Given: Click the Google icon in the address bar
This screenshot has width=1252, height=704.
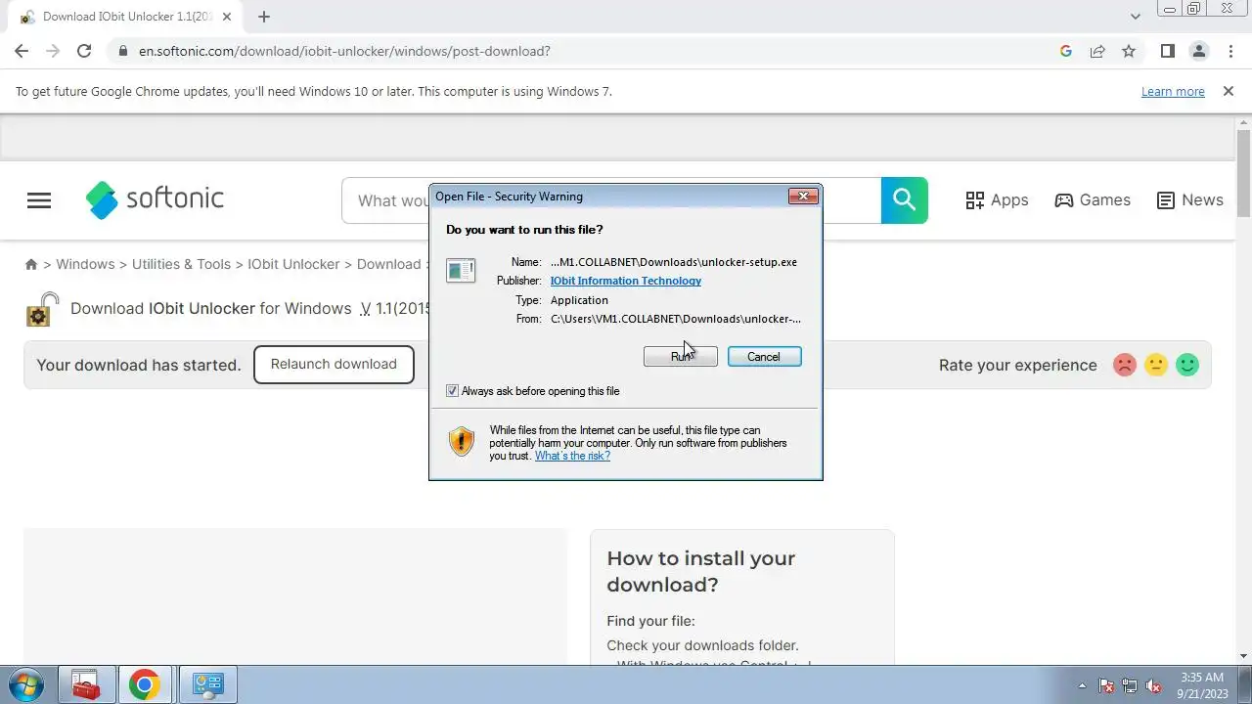Looking at the screenshot, I should coord(1066,51).
